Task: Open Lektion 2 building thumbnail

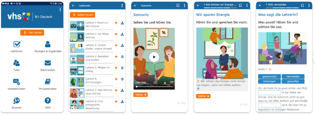Action: pyautogui.click(x=77, y=37)
